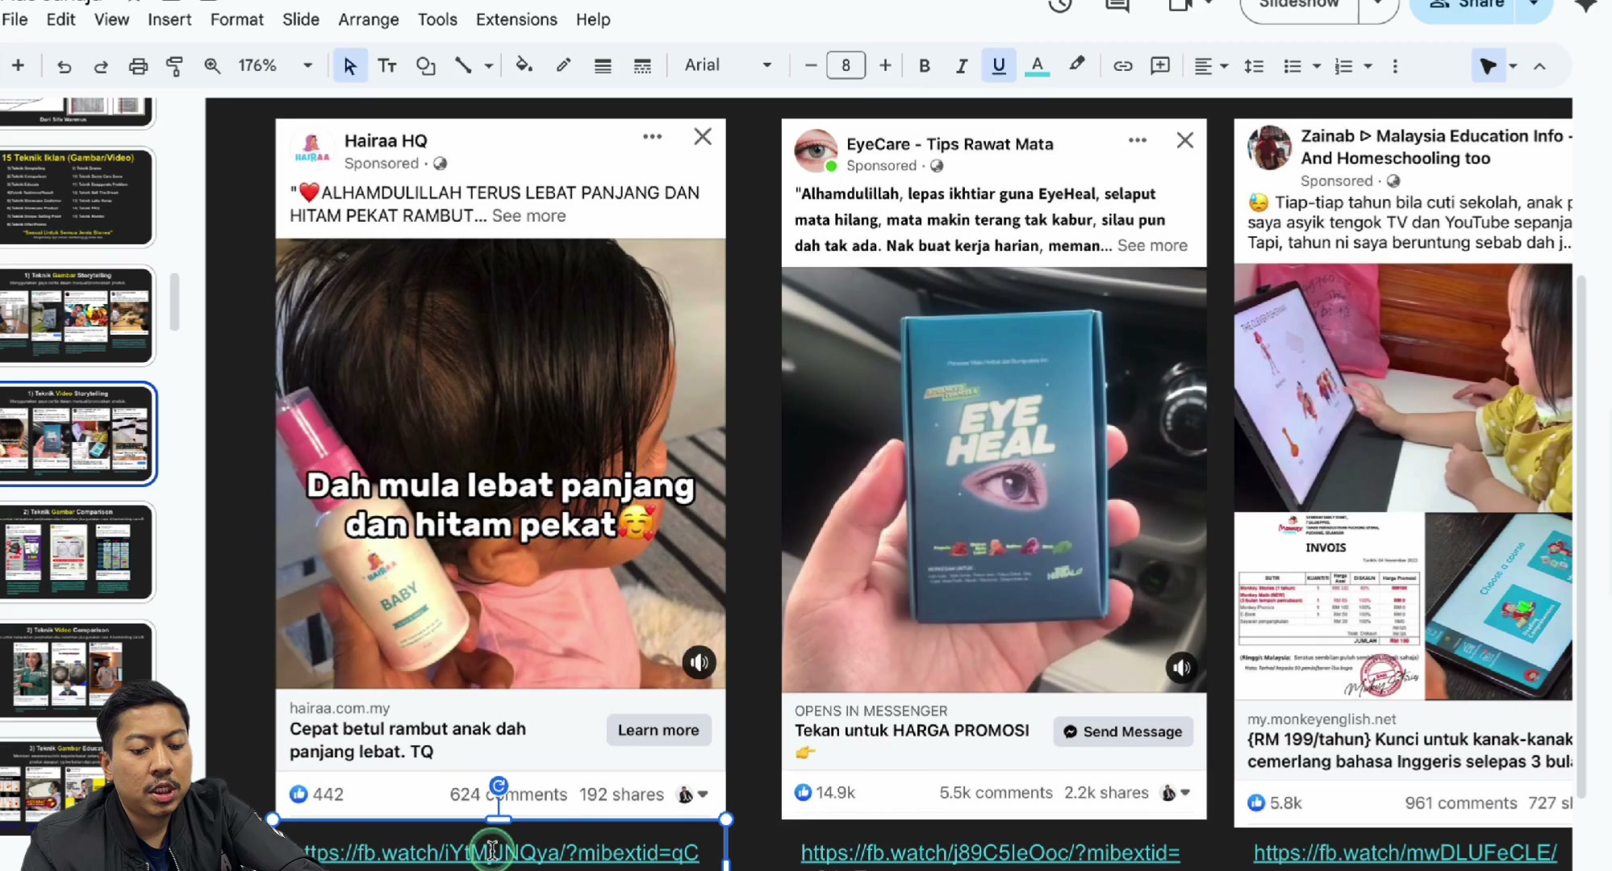Toggle italic formatting
1612x871 pixels.
pyautogui.click(x=961, y=66)
